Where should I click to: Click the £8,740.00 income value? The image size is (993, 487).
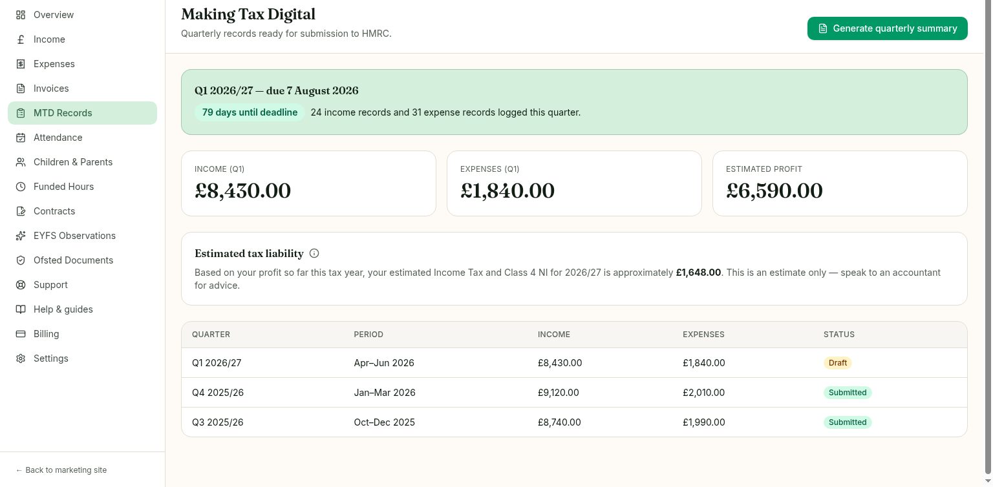click(x=559, y=422)
